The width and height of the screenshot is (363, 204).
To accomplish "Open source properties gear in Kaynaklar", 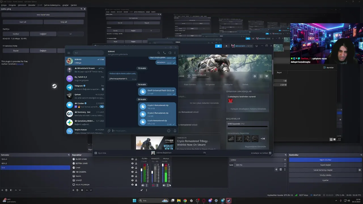I will click(x=82, y=190).
